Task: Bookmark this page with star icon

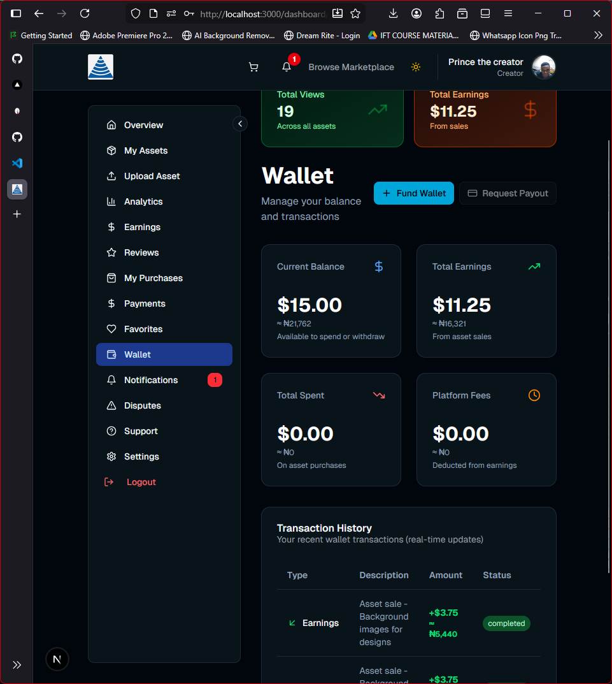Action: [x=355, y=13]
